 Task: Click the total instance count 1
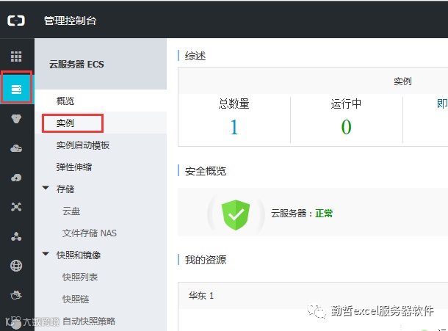(234, 127)
